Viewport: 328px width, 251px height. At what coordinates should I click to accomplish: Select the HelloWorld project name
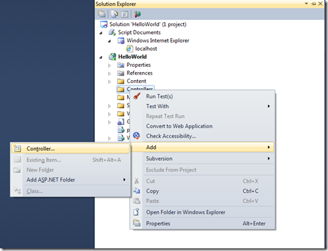[x=132, y=57]
